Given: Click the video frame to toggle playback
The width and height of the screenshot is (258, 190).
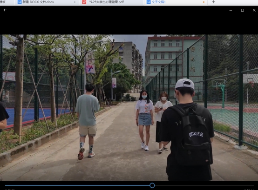Looking at the screenshot, I should pos(129,108).
